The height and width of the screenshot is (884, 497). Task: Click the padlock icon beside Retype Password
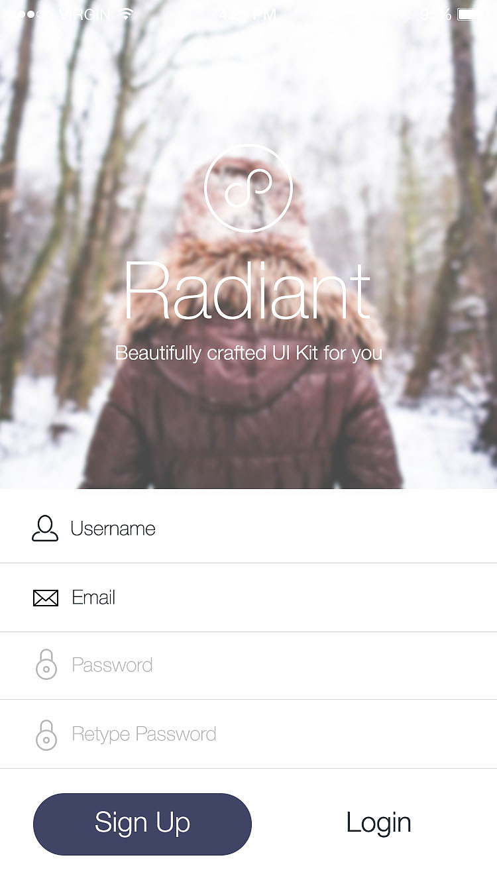click(x=46, y=734)
